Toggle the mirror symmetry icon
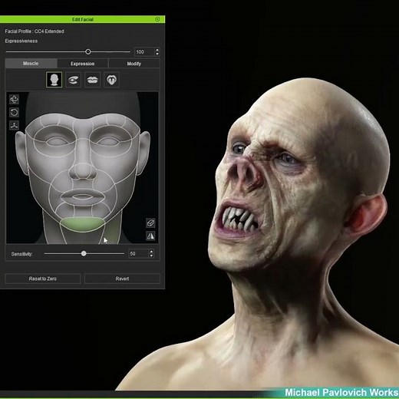Viewport: 399px width, 399px height. (x=150, y=236)
